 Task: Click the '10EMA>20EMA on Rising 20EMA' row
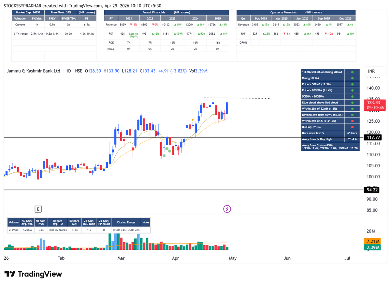click(330, 72)
